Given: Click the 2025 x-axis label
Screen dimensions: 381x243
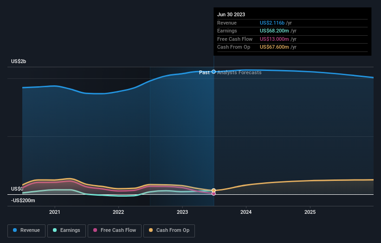Looking at the screenshot, I should point(310,212).
